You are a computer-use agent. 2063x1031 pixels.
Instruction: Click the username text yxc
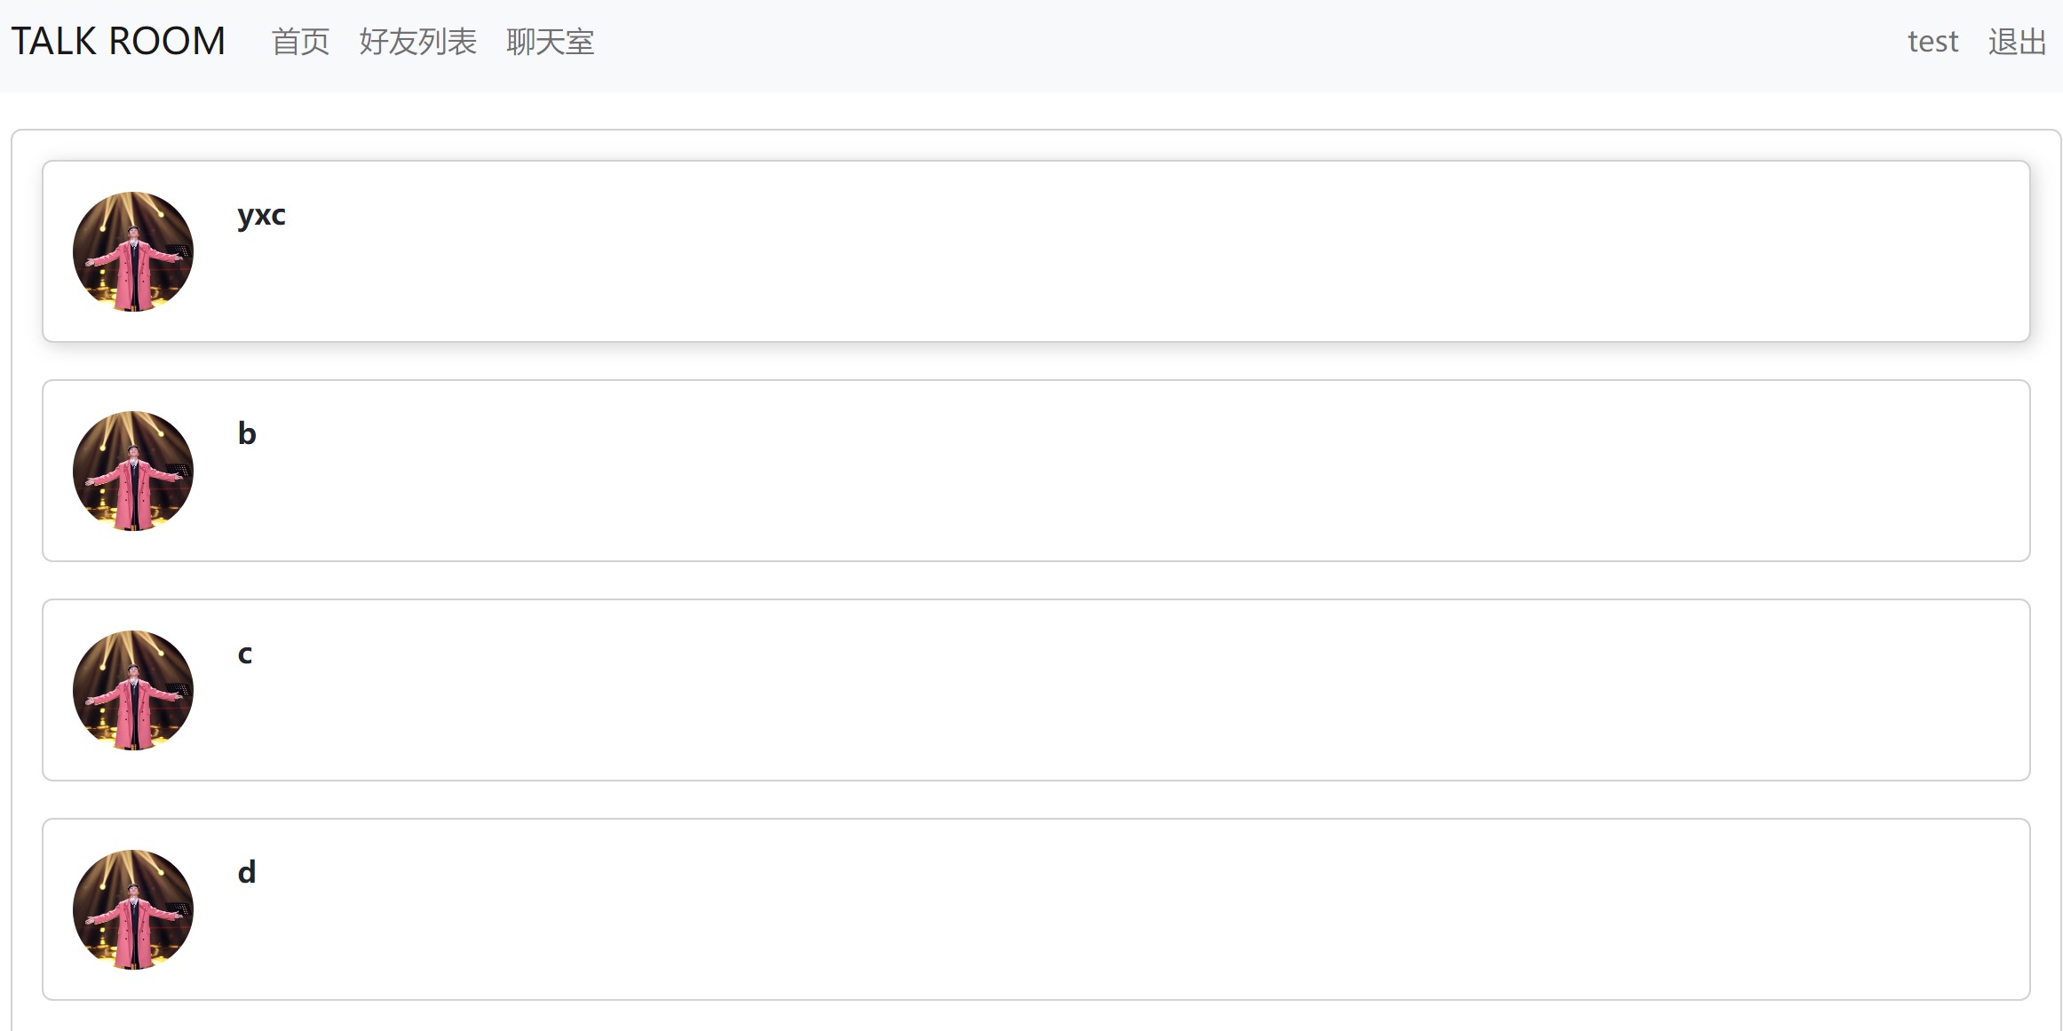(261, 215)
